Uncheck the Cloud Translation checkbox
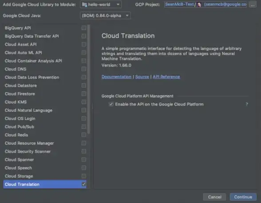 point(84,184)
